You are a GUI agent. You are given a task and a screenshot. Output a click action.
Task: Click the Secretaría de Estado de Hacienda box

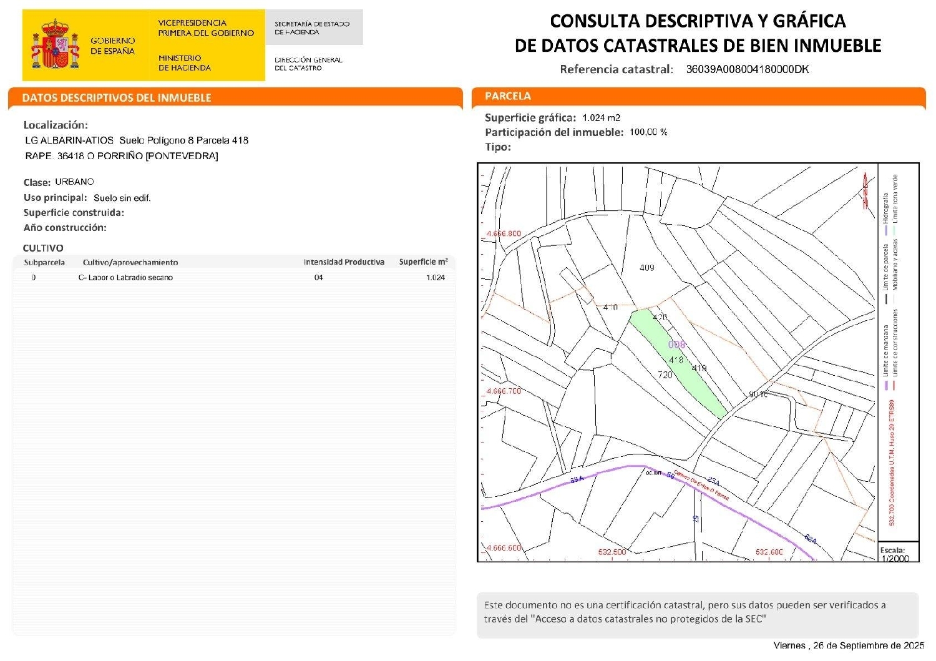(313, 27)
